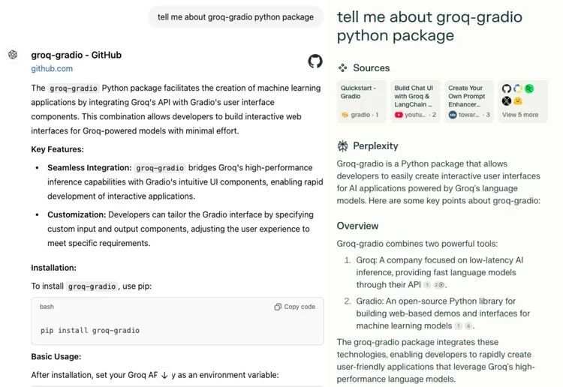Click the pip install groq-gradio code line
The height and width of the screenshot is (387, 563).
point(90,330)
